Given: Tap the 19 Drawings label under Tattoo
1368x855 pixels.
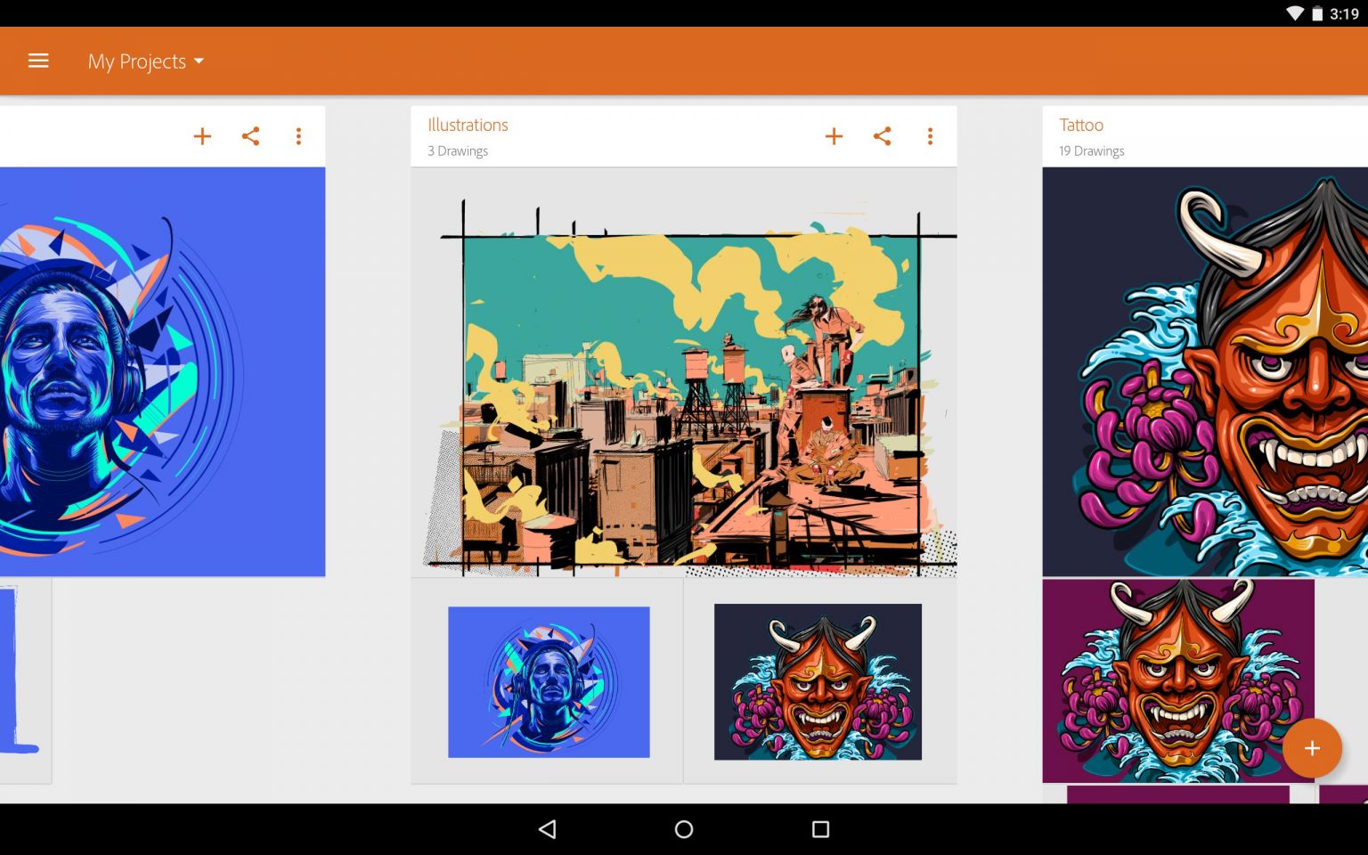Looking at the screenshot, I should [1091, 151].
